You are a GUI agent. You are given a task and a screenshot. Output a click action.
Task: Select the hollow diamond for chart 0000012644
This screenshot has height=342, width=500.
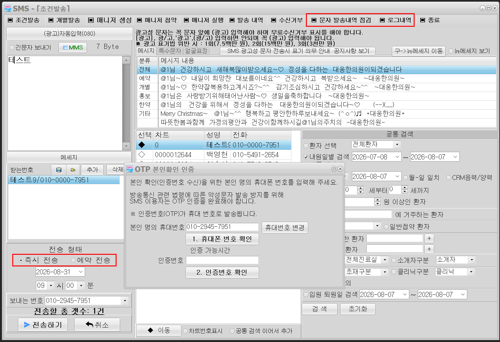(x=142, y=155)
